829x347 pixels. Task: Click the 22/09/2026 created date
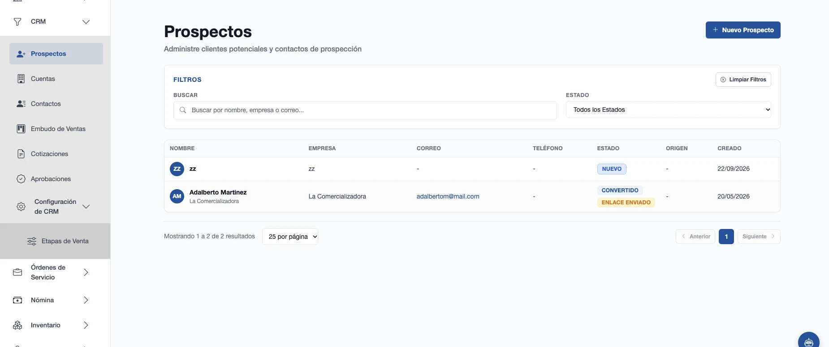click(733, 169)
